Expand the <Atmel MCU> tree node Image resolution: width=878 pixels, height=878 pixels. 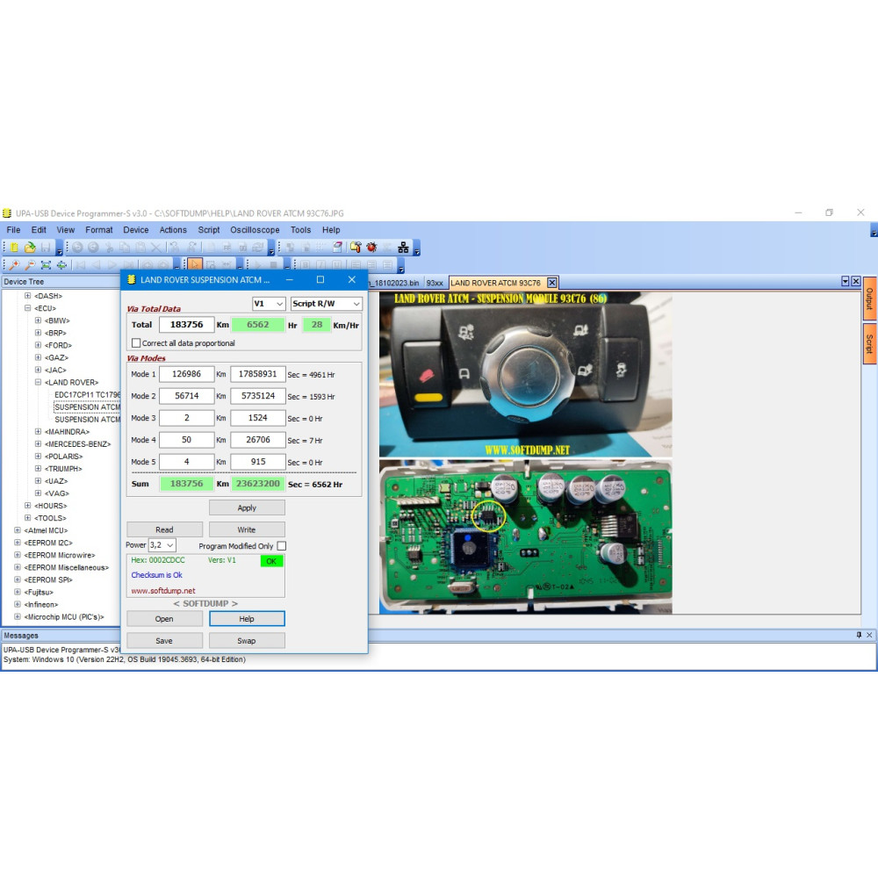[x=18, y=530]
